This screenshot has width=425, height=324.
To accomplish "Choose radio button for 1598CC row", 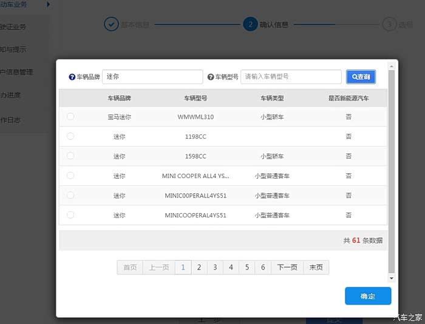I will coord(70,156).
